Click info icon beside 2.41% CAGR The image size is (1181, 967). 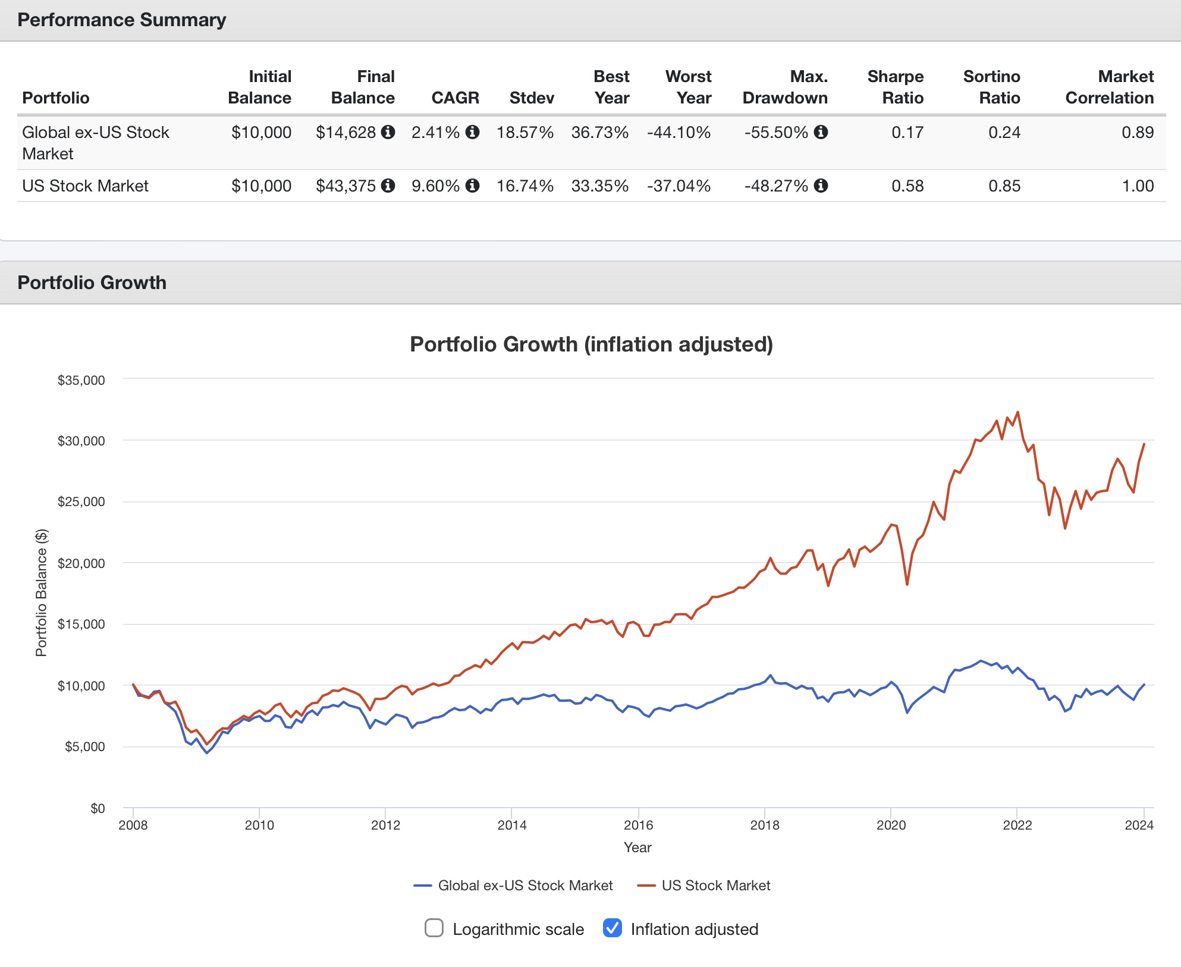(472, 132)
